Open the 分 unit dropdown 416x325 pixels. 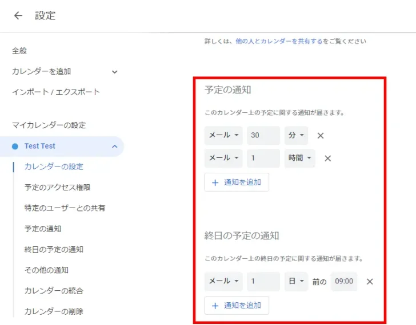point(296,135)
